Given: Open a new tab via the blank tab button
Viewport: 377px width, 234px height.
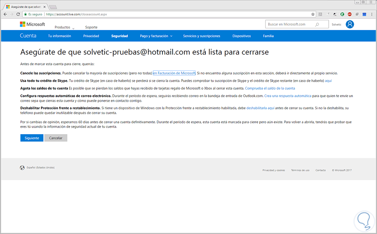Looking at the screenshot, I should [53, 7].
